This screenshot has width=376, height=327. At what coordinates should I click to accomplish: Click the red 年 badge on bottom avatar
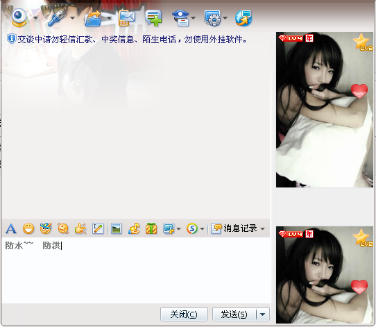pyautogui.click(x=309, y=234)
